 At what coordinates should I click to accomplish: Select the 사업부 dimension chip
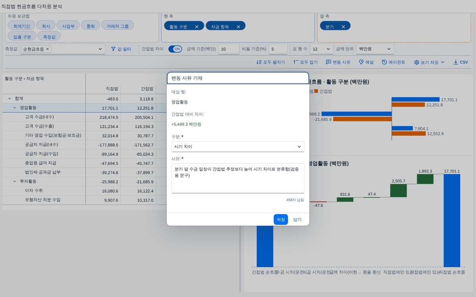[x=68, y=26]
